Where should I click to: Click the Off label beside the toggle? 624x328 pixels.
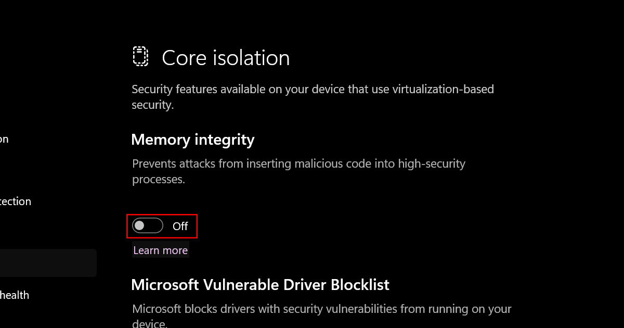click(180, 226)
